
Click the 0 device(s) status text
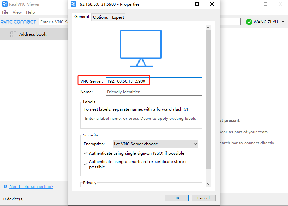point(13,199)
